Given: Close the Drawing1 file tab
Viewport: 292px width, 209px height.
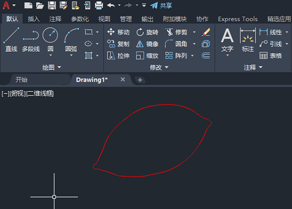Looking at the screenshot, I should click(123, 79).
